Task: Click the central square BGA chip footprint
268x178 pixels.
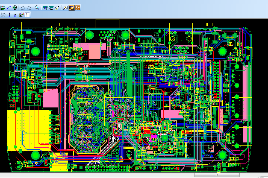Action: coord(119,111)
